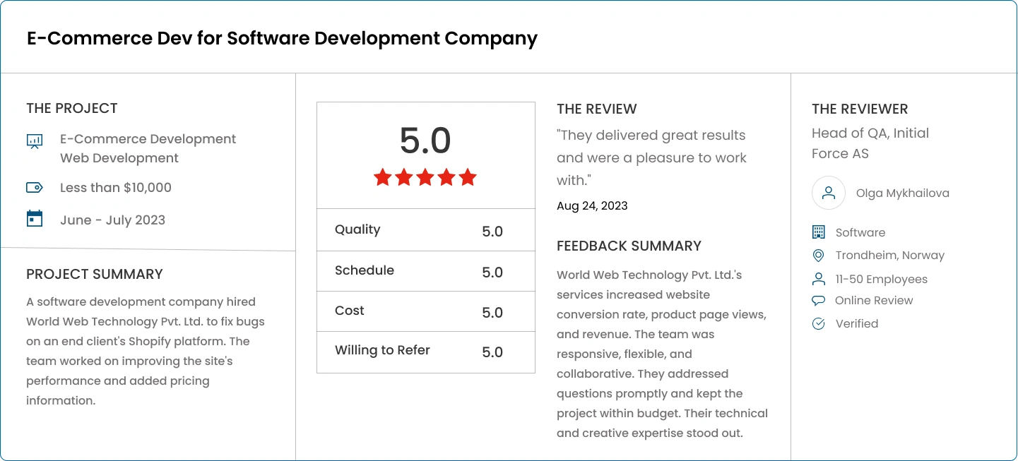Click the budget tag icon
The height and width of the screenshot is (461, 1018).
(35, 188)
